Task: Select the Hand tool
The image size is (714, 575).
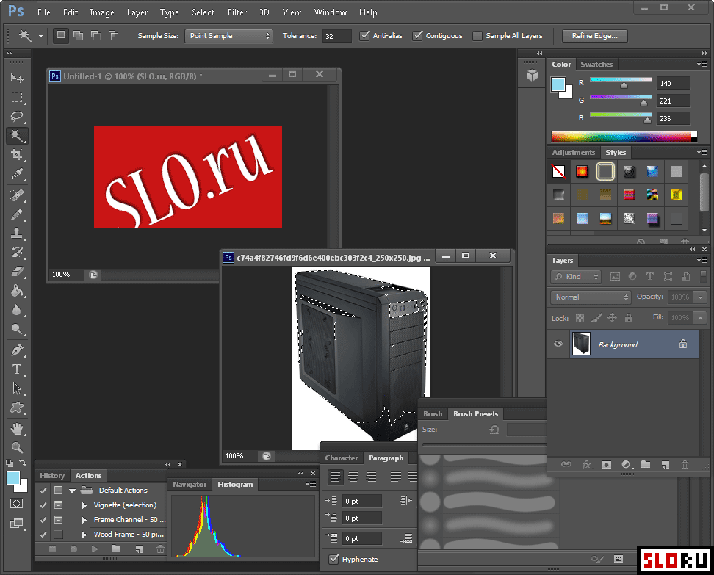Action: 17,428
